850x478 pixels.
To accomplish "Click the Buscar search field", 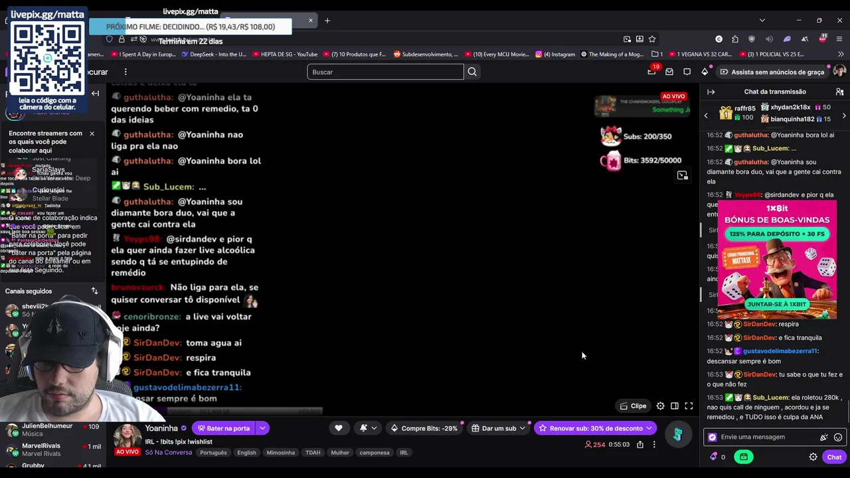I will point(385,72).
